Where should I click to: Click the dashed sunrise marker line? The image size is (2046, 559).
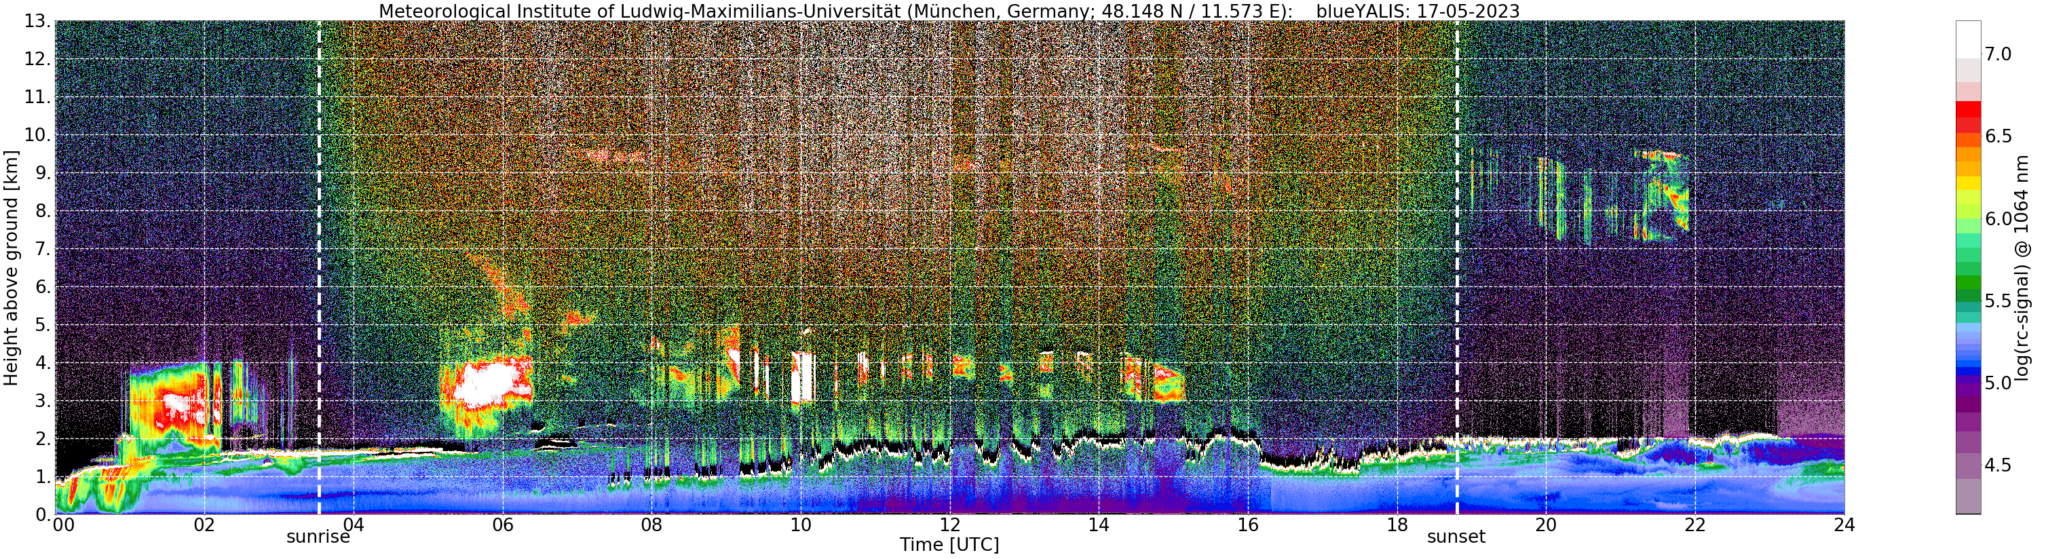coord(318,267)
